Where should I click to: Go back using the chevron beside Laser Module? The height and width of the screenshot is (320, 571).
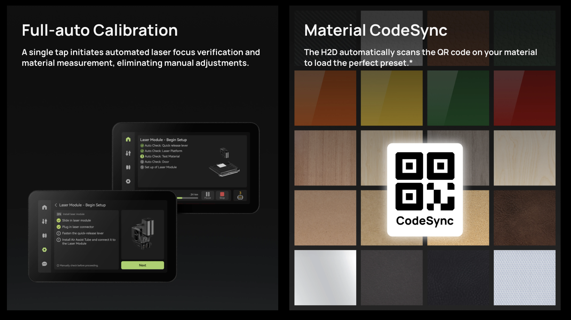pyautogui.click(x=56, y=205)
